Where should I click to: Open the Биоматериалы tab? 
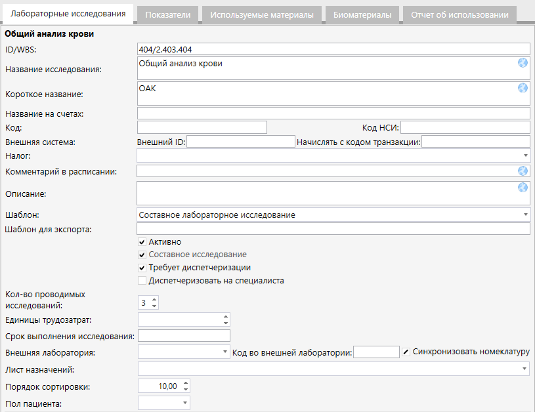click(x=362, y=14)
